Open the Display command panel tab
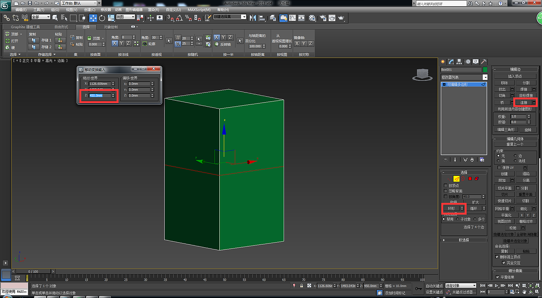The image size is (542, 298). (x=476, y=61)
